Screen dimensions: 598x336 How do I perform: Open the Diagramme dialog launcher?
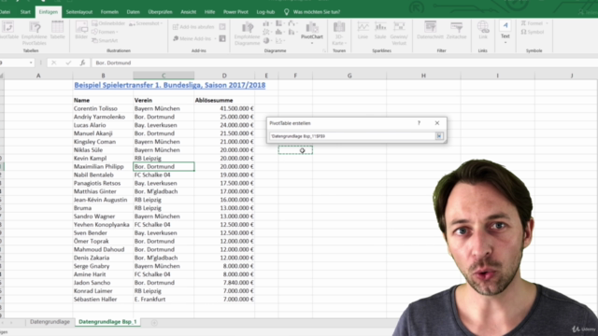click(x=324, y=50)
